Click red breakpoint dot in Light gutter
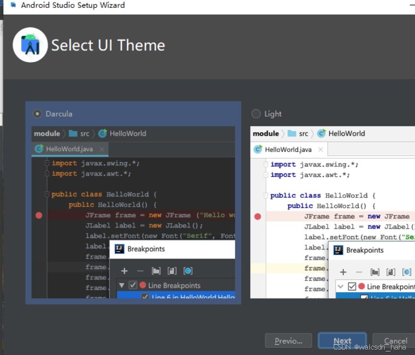 click(258, 216)
